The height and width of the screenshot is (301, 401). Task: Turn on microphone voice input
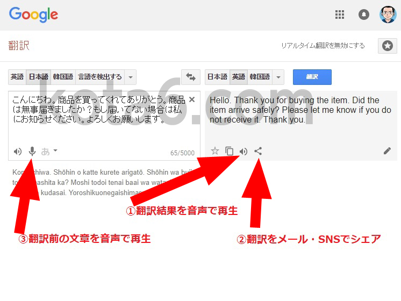[32, 152]
